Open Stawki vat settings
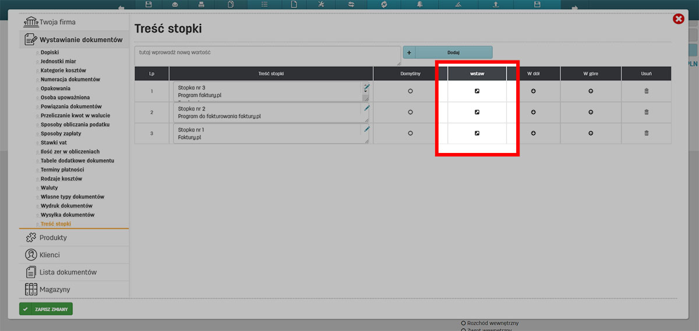 tap(54, 143)
